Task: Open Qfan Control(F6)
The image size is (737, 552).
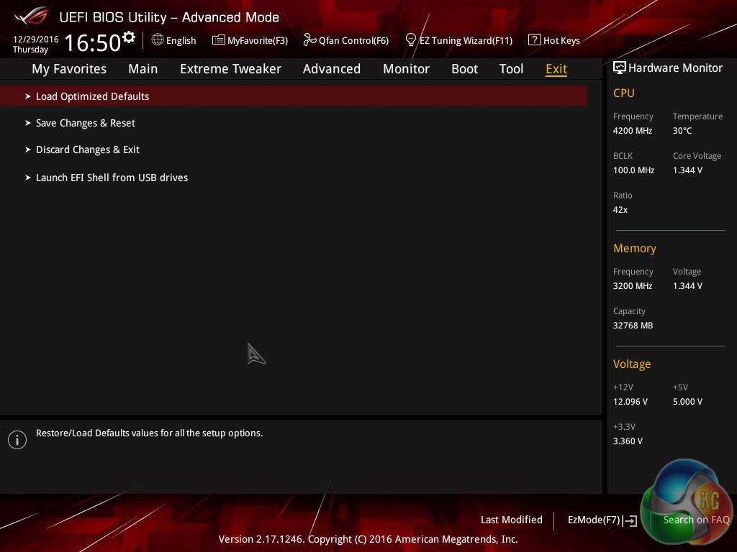Action: coord(353,40)
